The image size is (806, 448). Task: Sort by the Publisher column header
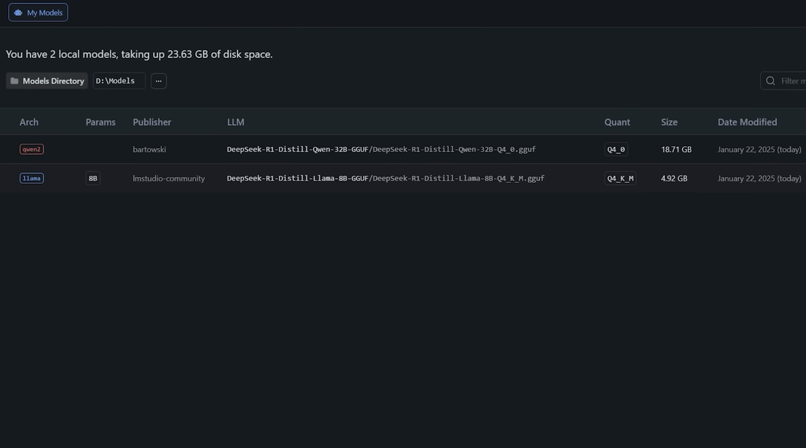152,122
